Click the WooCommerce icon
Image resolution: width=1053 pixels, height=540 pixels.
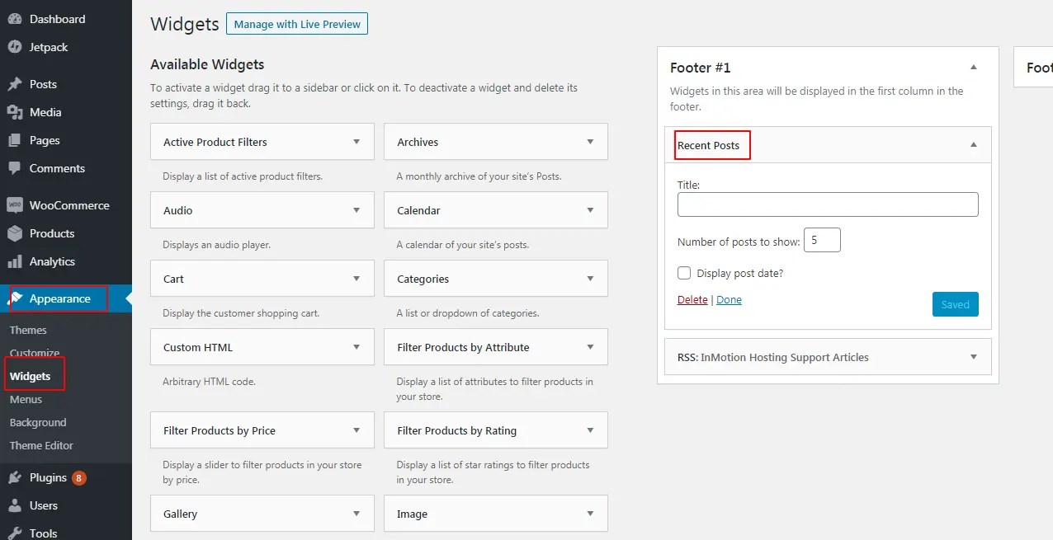[14, 204]
